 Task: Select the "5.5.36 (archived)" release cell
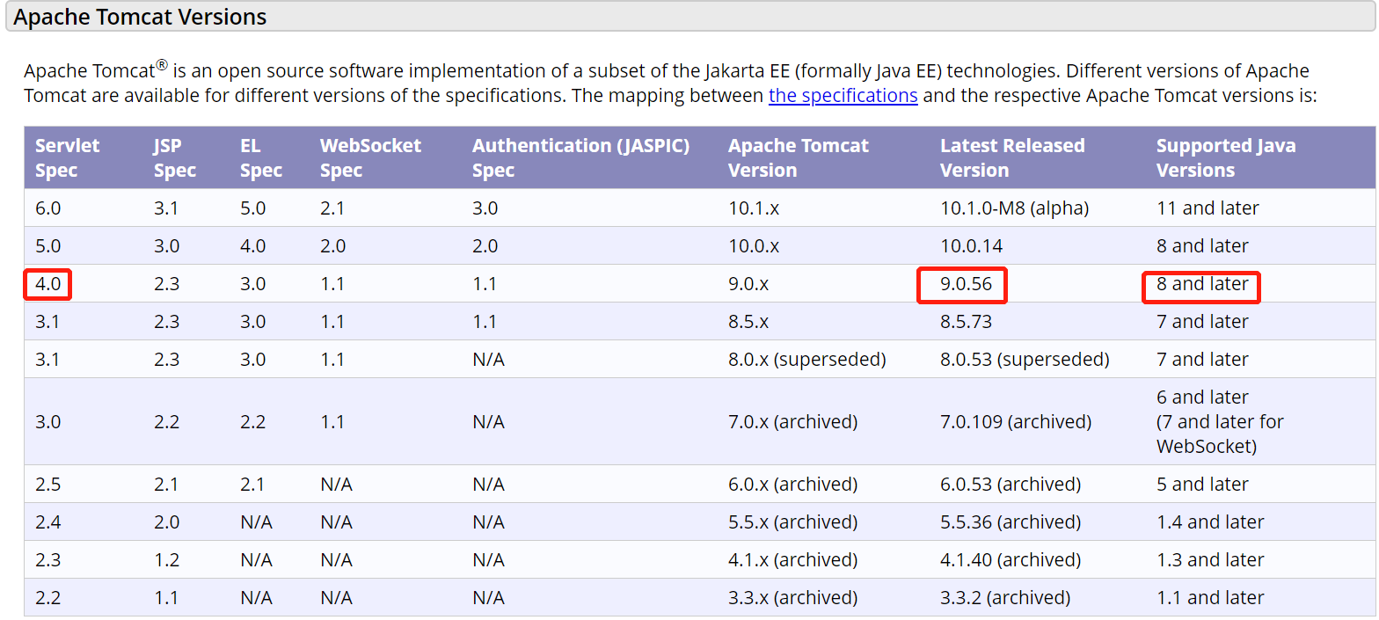1011,522
